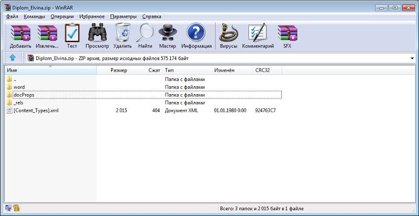Scan archive with Вирусы button
419x216 pixels.
pyautogui.click(x=228, y=32)
